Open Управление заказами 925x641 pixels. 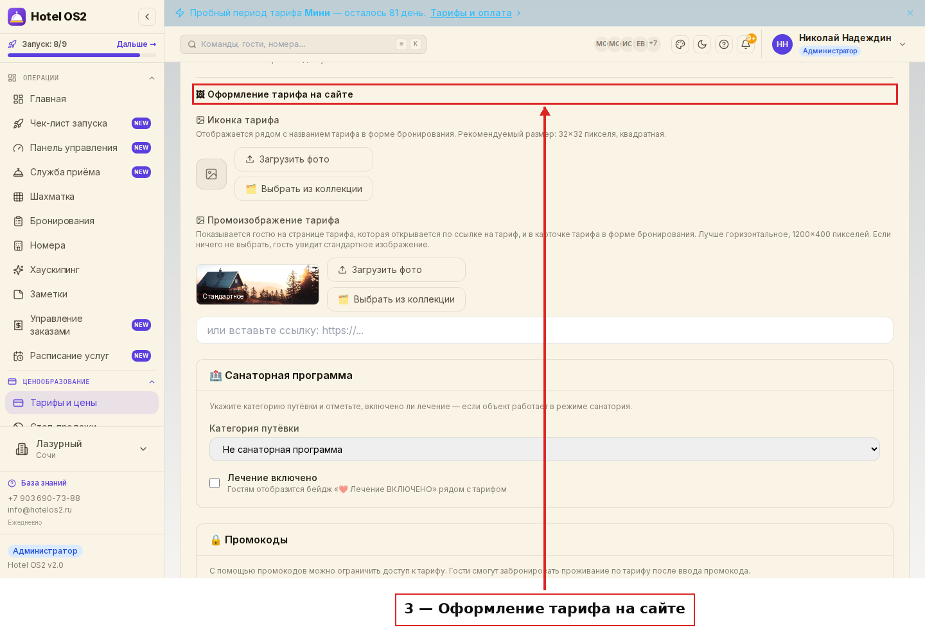pos(82,325)
